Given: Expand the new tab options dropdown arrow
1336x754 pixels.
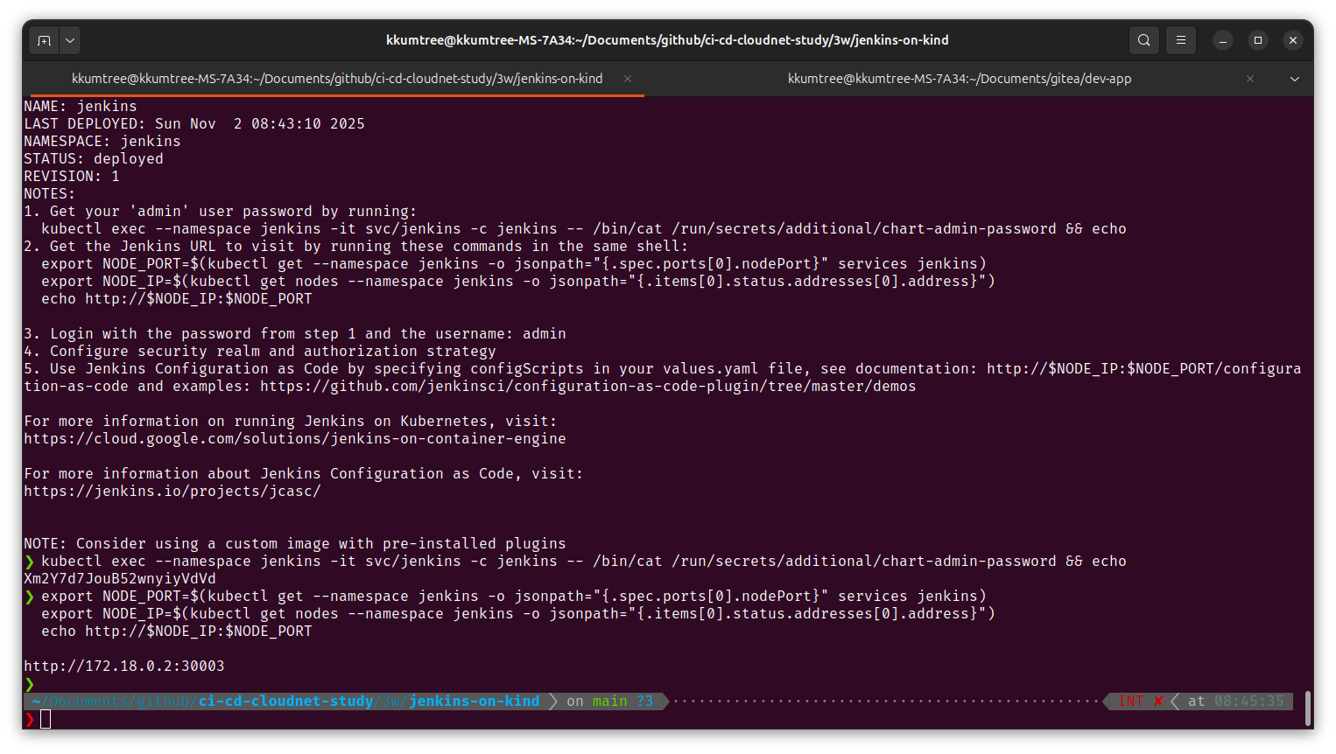Looking at the screenshot, I should [x=70, y=40].
